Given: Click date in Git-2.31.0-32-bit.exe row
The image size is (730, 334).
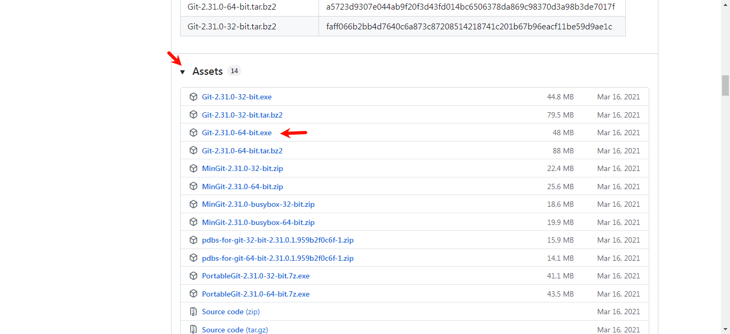Looking at the screenshot, I should tap(618, 97).
